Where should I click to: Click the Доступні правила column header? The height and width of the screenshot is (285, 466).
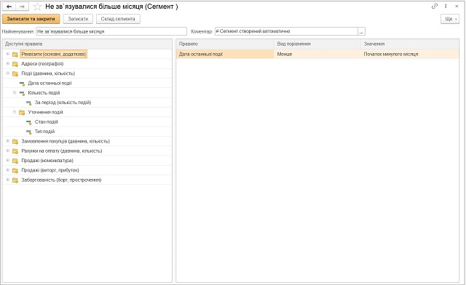87,44
